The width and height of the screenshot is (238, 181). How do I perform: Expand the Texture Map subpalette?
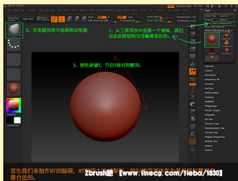pos(212,123)
